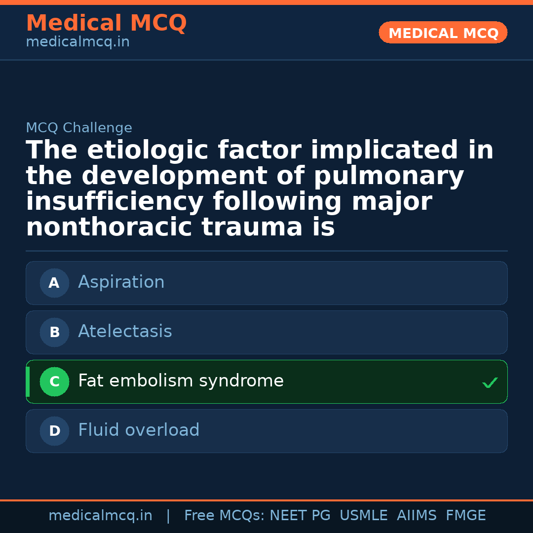533x533 pixels.
Task: Open the Medical MCQ header title
Action: (x=106, y=23)
